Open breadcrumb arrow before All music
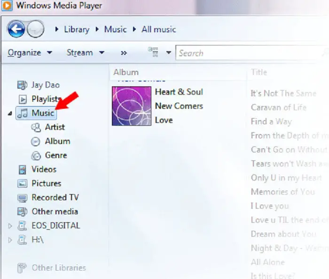329x279 pixels. pos(134,29)
